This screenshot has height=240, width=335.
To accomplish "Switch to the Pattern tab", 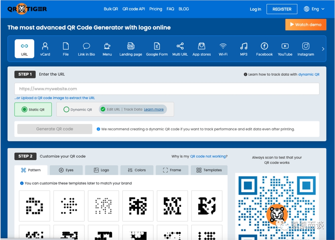I will tap(31, 170).
